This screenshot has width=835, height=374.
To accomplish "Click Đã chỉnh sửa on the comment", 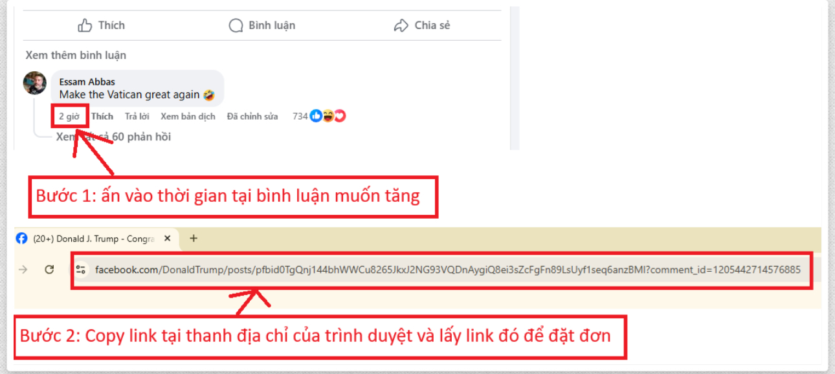I will (252, 116).
